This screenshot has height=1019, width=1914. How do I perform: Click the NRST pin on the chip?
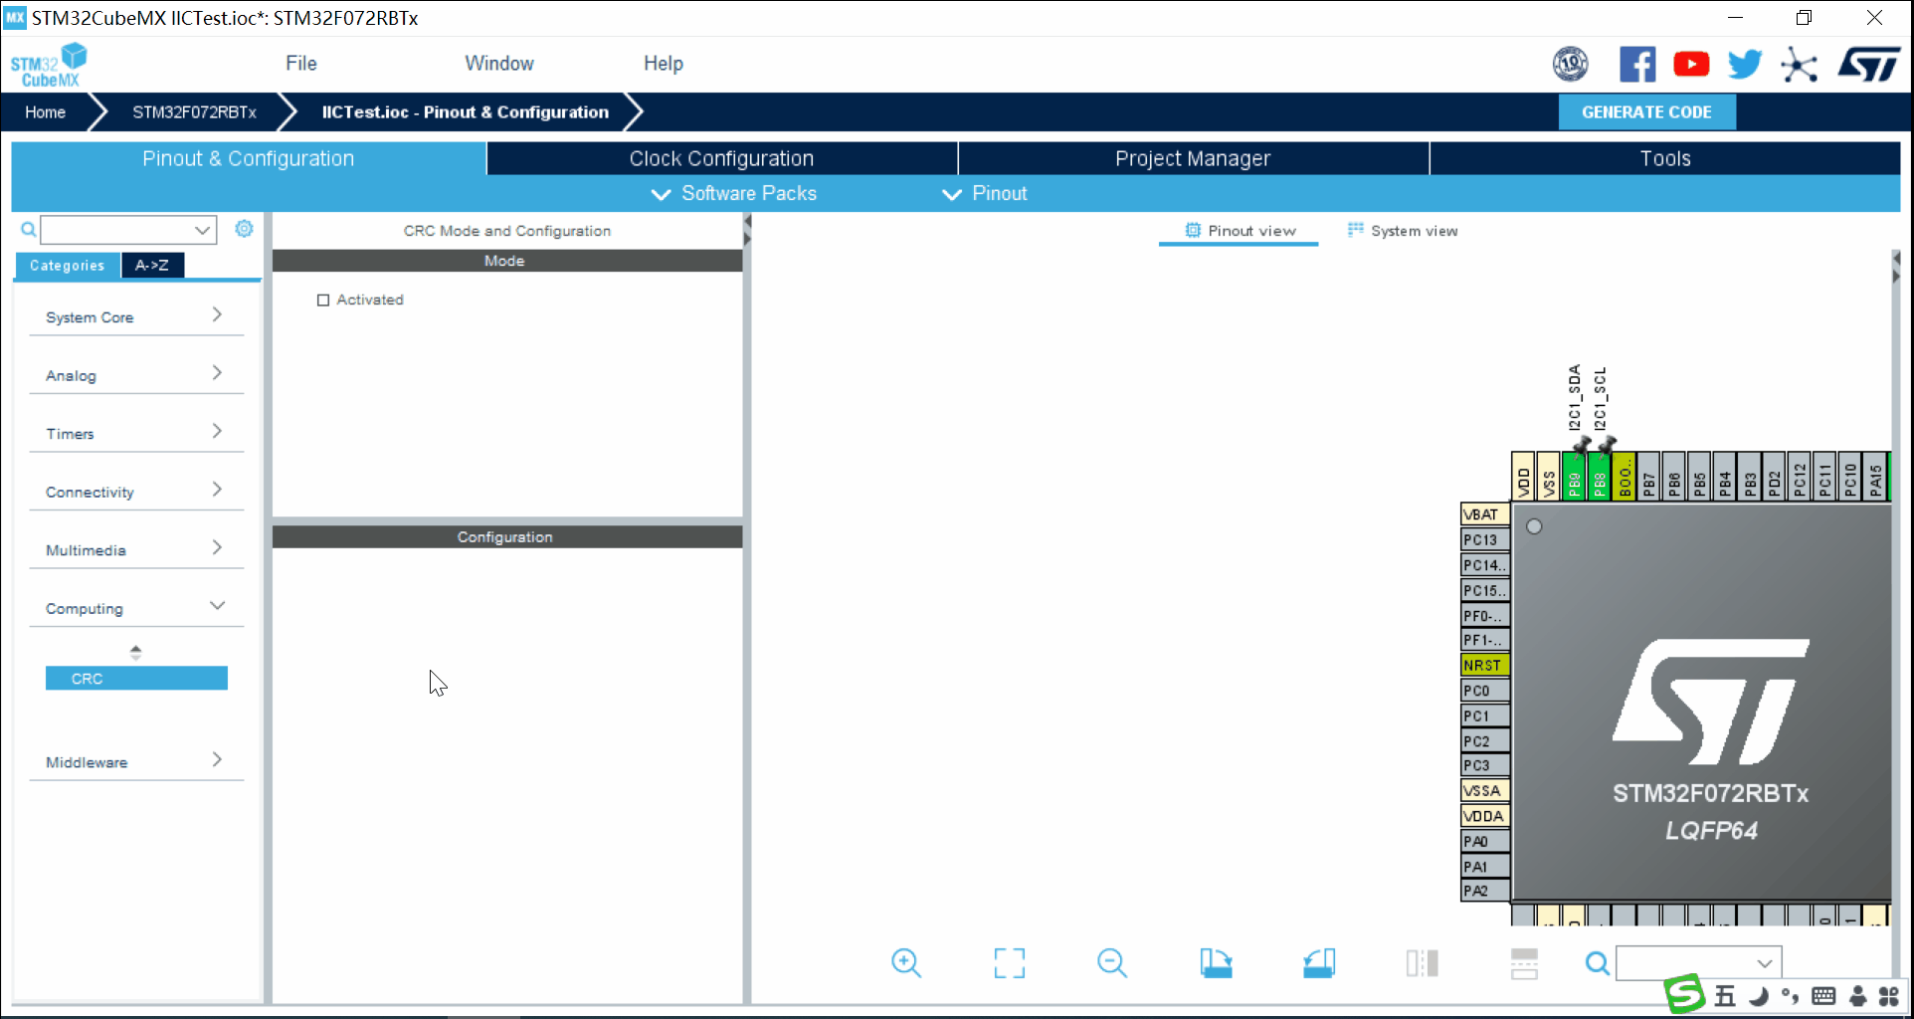click(x=1484, y=665)
